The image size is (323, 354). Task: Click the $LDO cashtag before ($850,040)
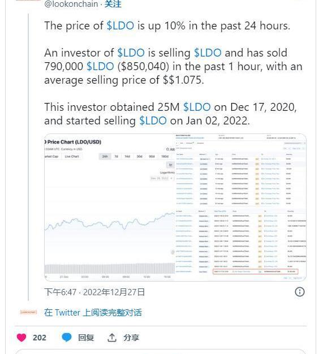click(100, 66)
